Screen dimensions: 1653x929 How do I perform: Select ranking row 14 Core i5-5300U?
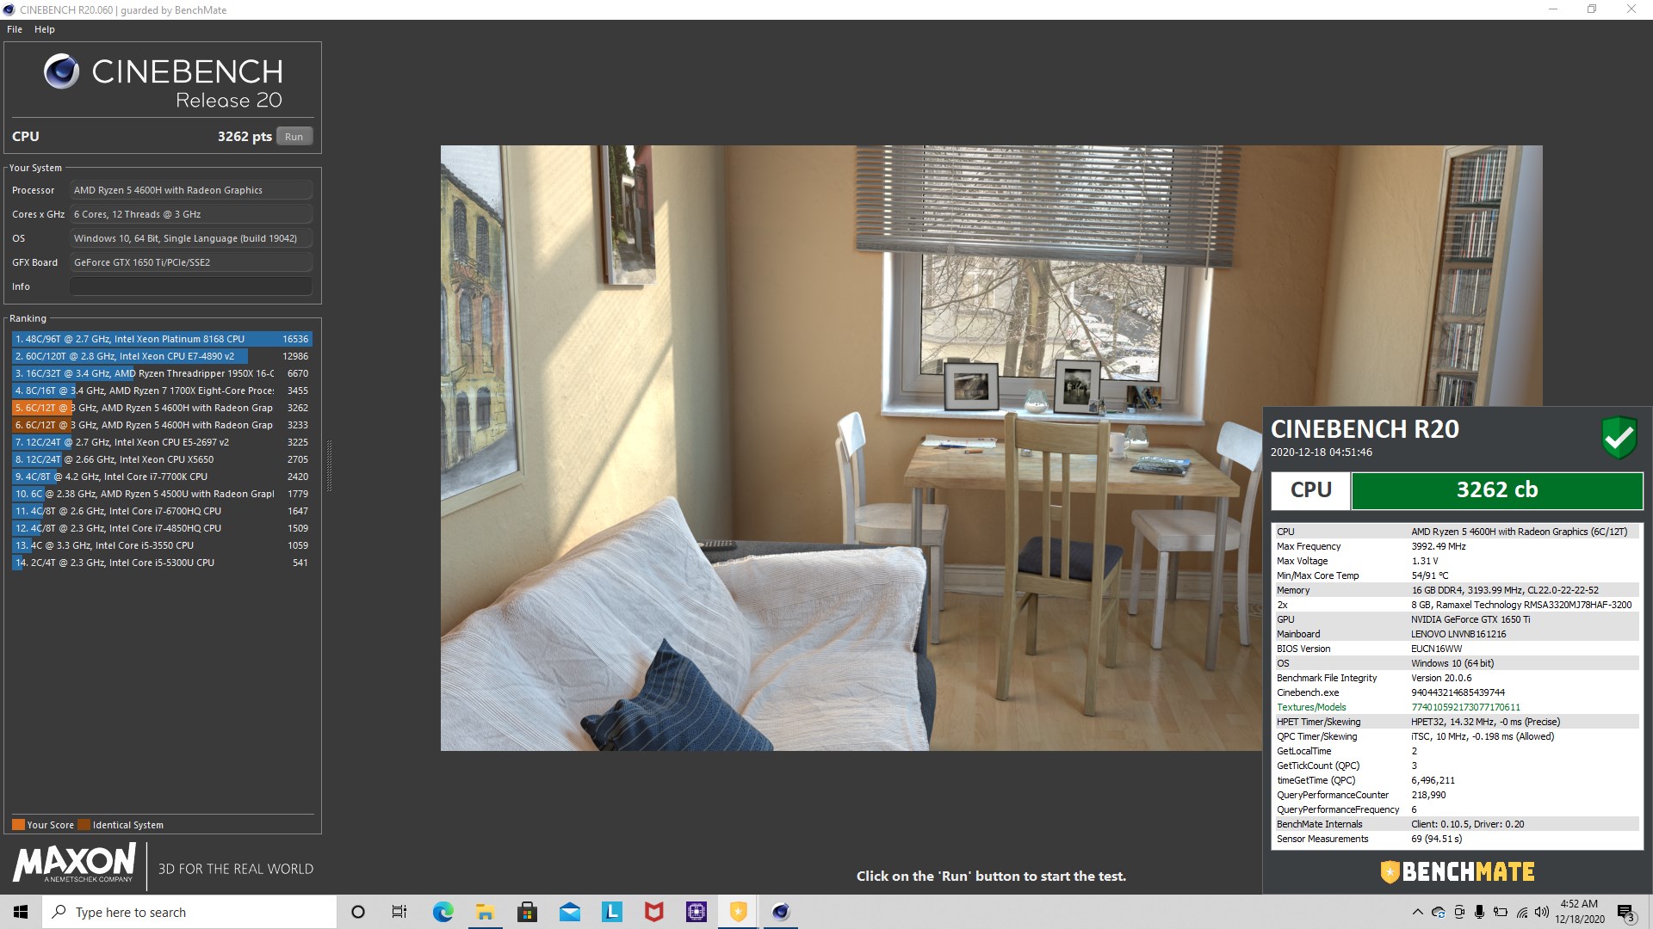162,563
